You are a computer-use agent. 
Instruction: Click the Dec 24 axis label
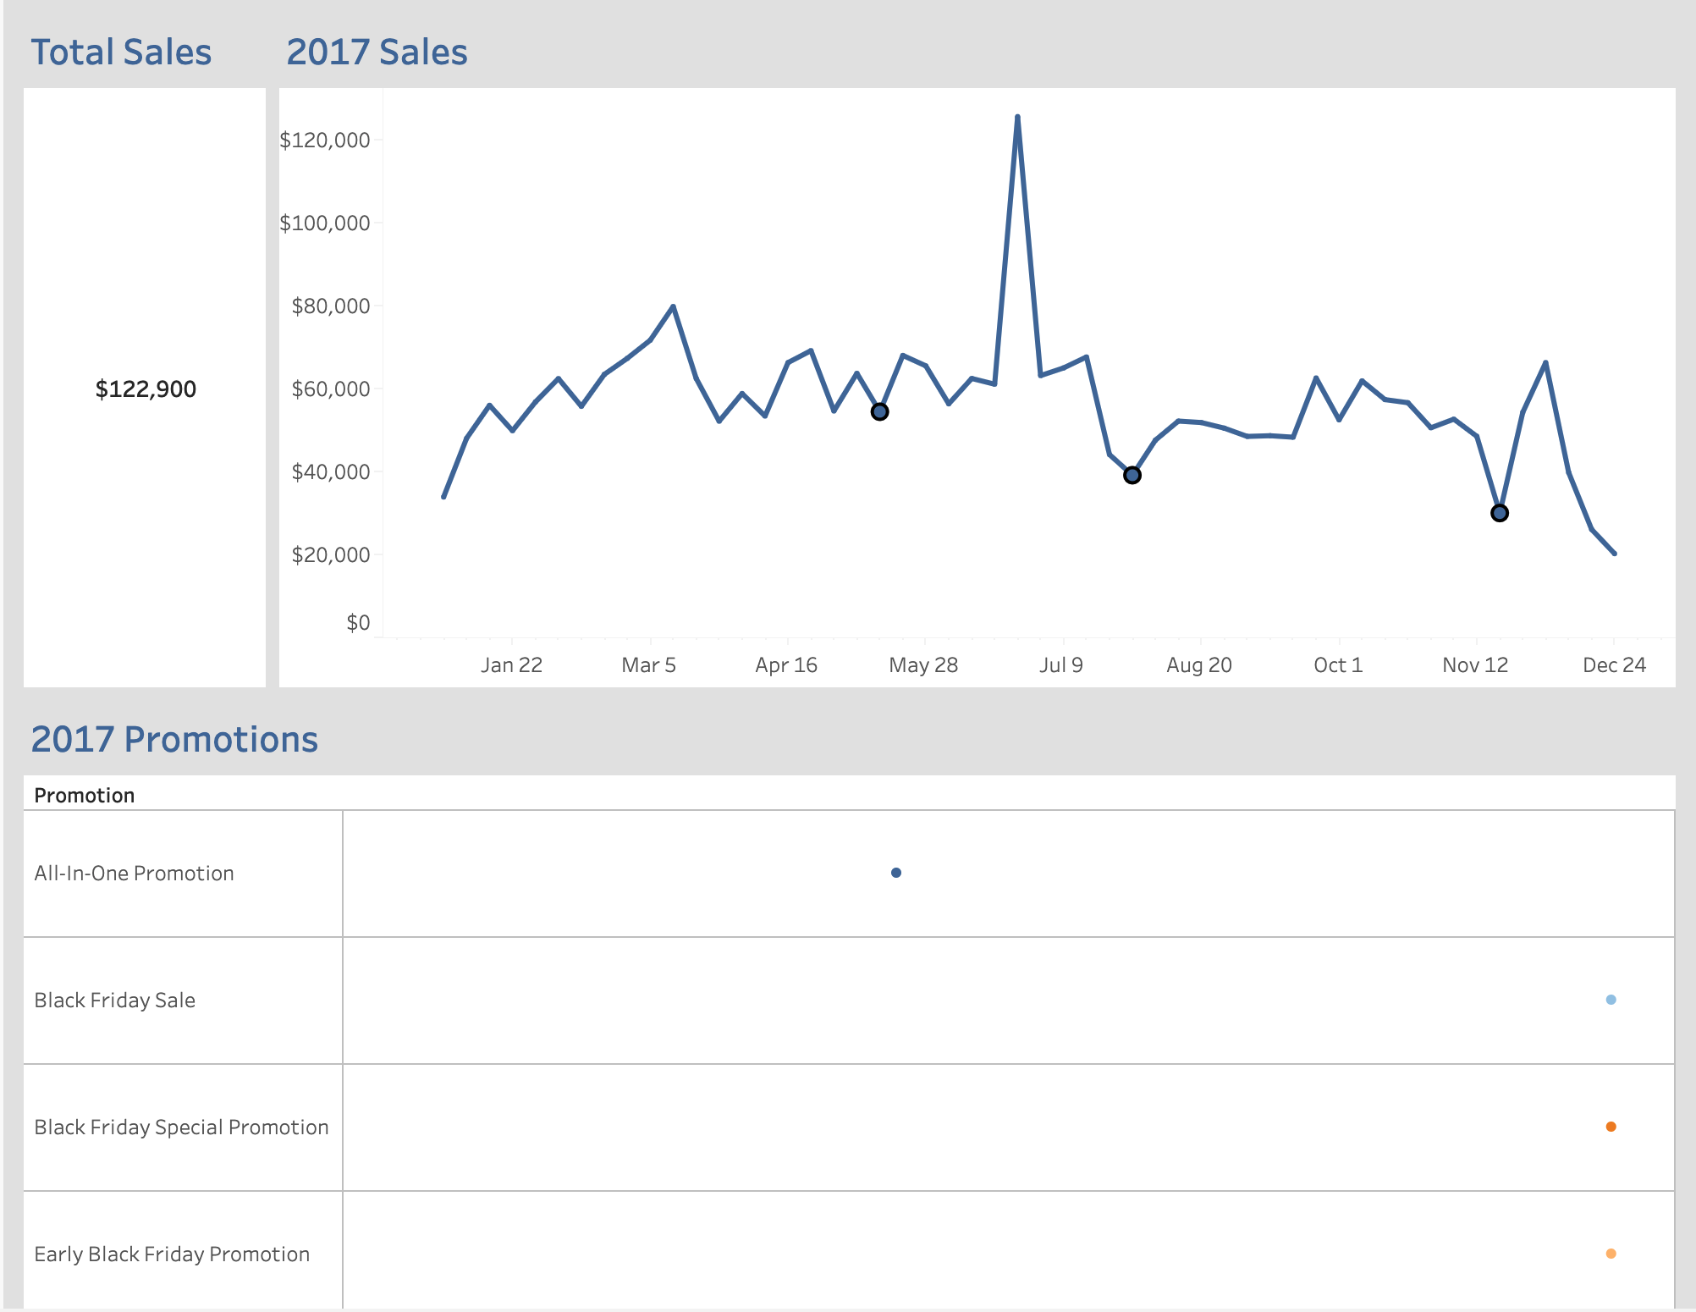[x=1613, y=665]
